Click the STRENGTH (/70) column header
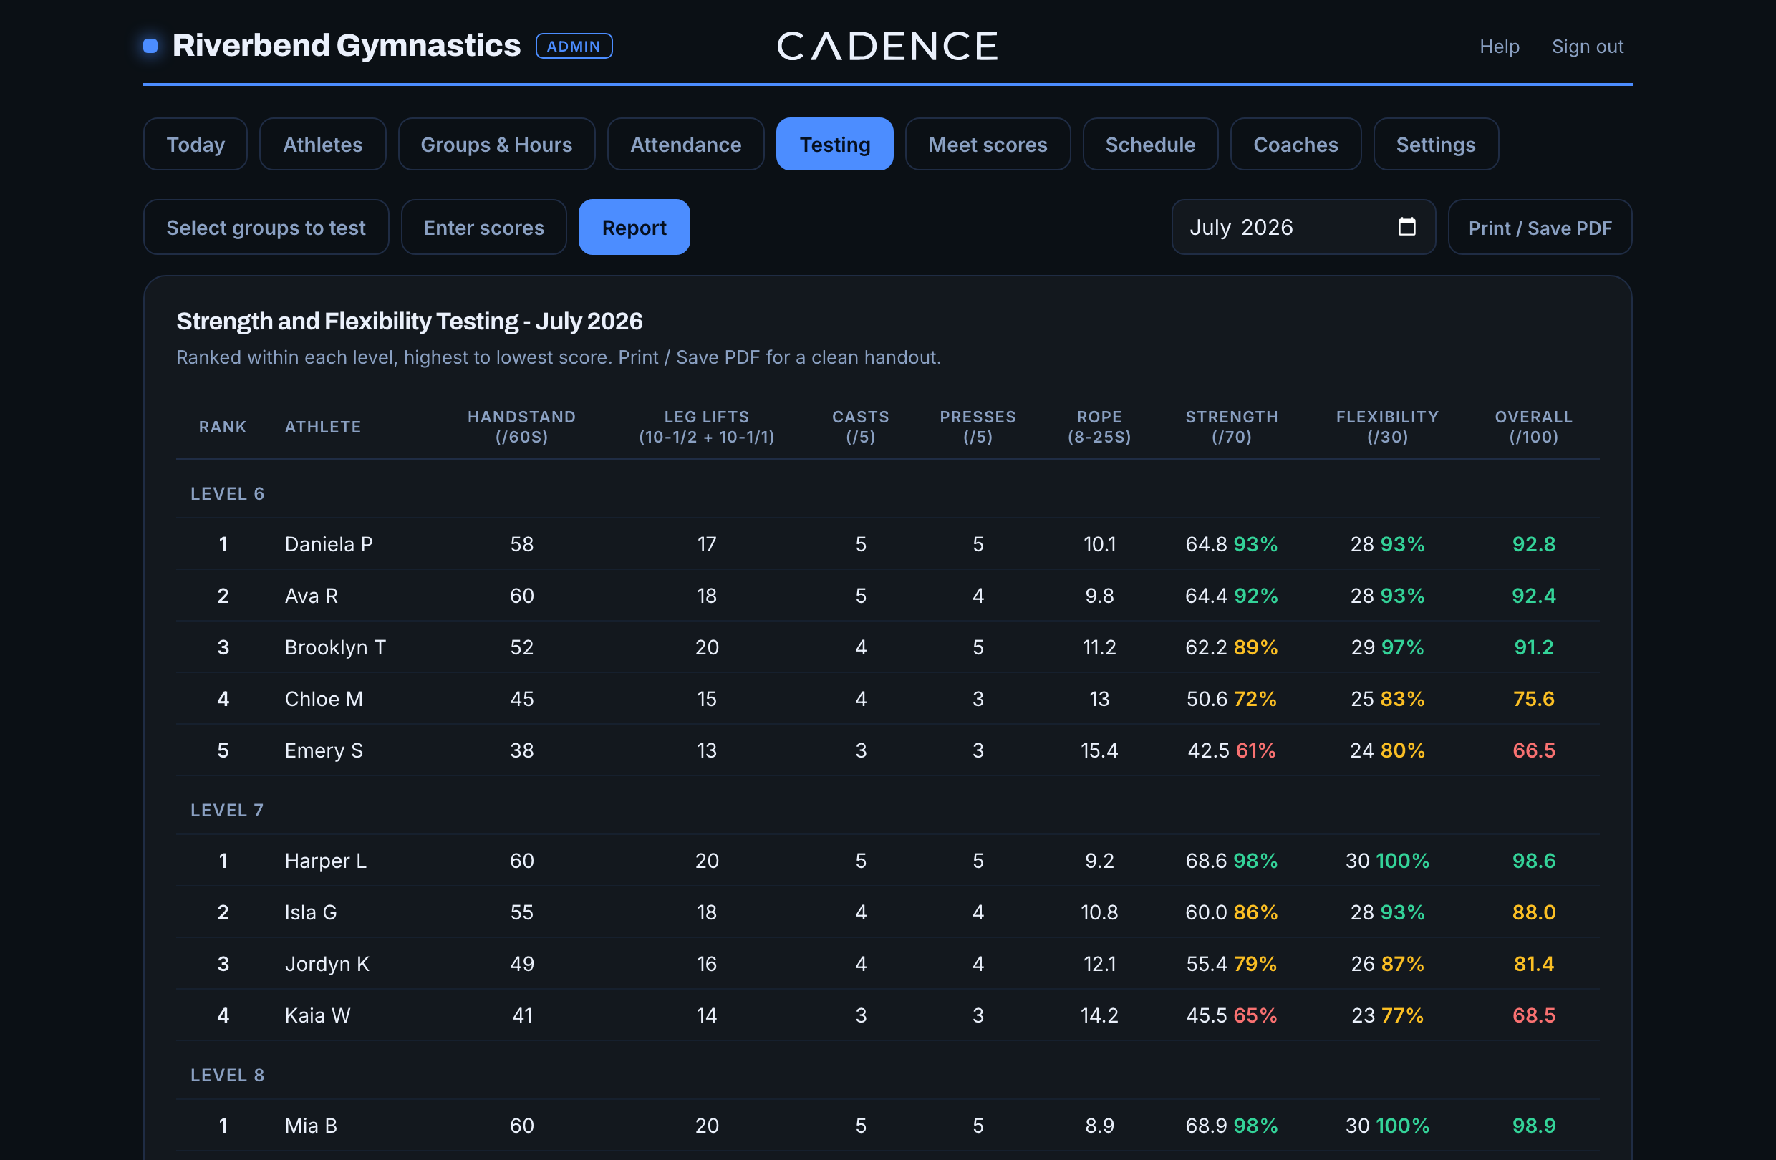 pyautogui.click(x=1231, y=427)
